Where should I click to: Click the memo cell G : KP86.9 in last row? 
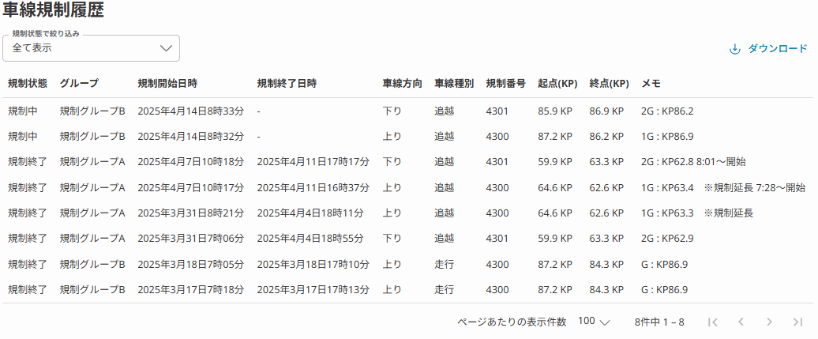(x=664, y=290)
